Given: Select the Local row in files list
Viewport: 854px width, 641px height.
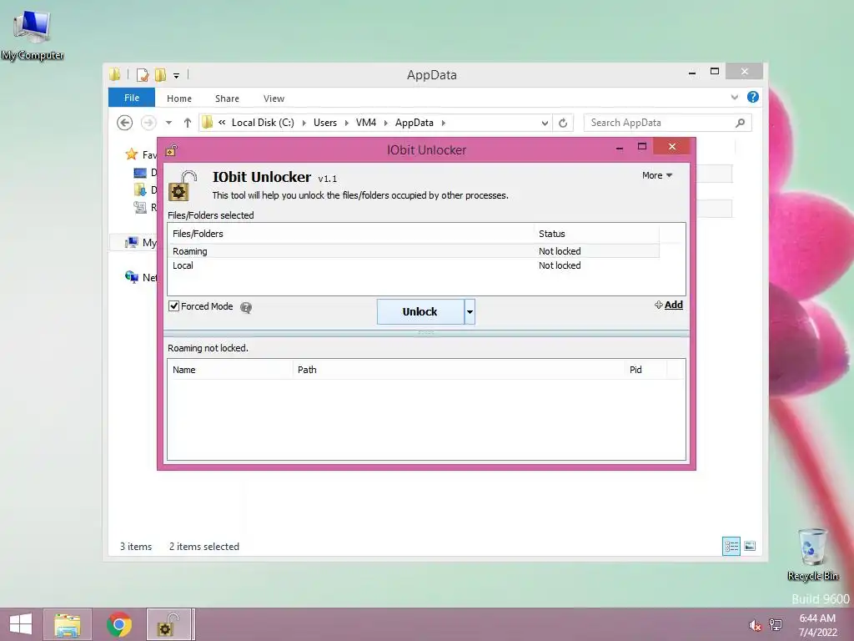Looking at the screenshot, I should (x=413, y=265).
